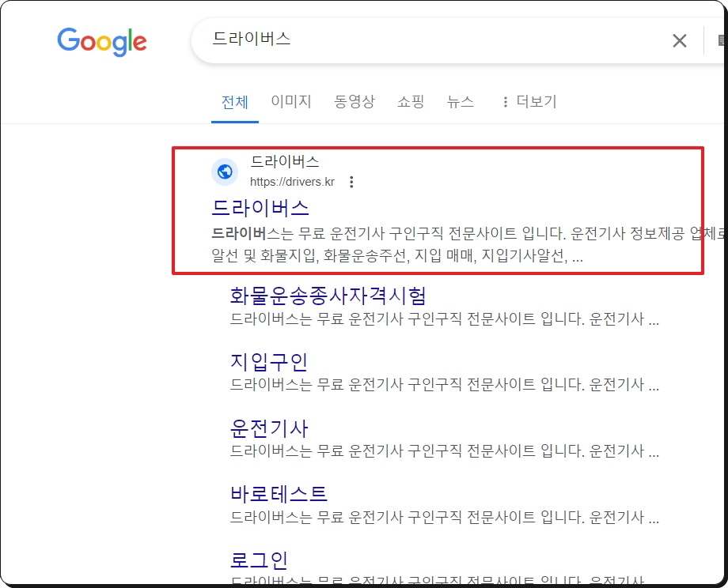The width and height of the screenshot is (728, 588).
Task: Open the 로그인 sitelink
Action: [x=259, y=560]
